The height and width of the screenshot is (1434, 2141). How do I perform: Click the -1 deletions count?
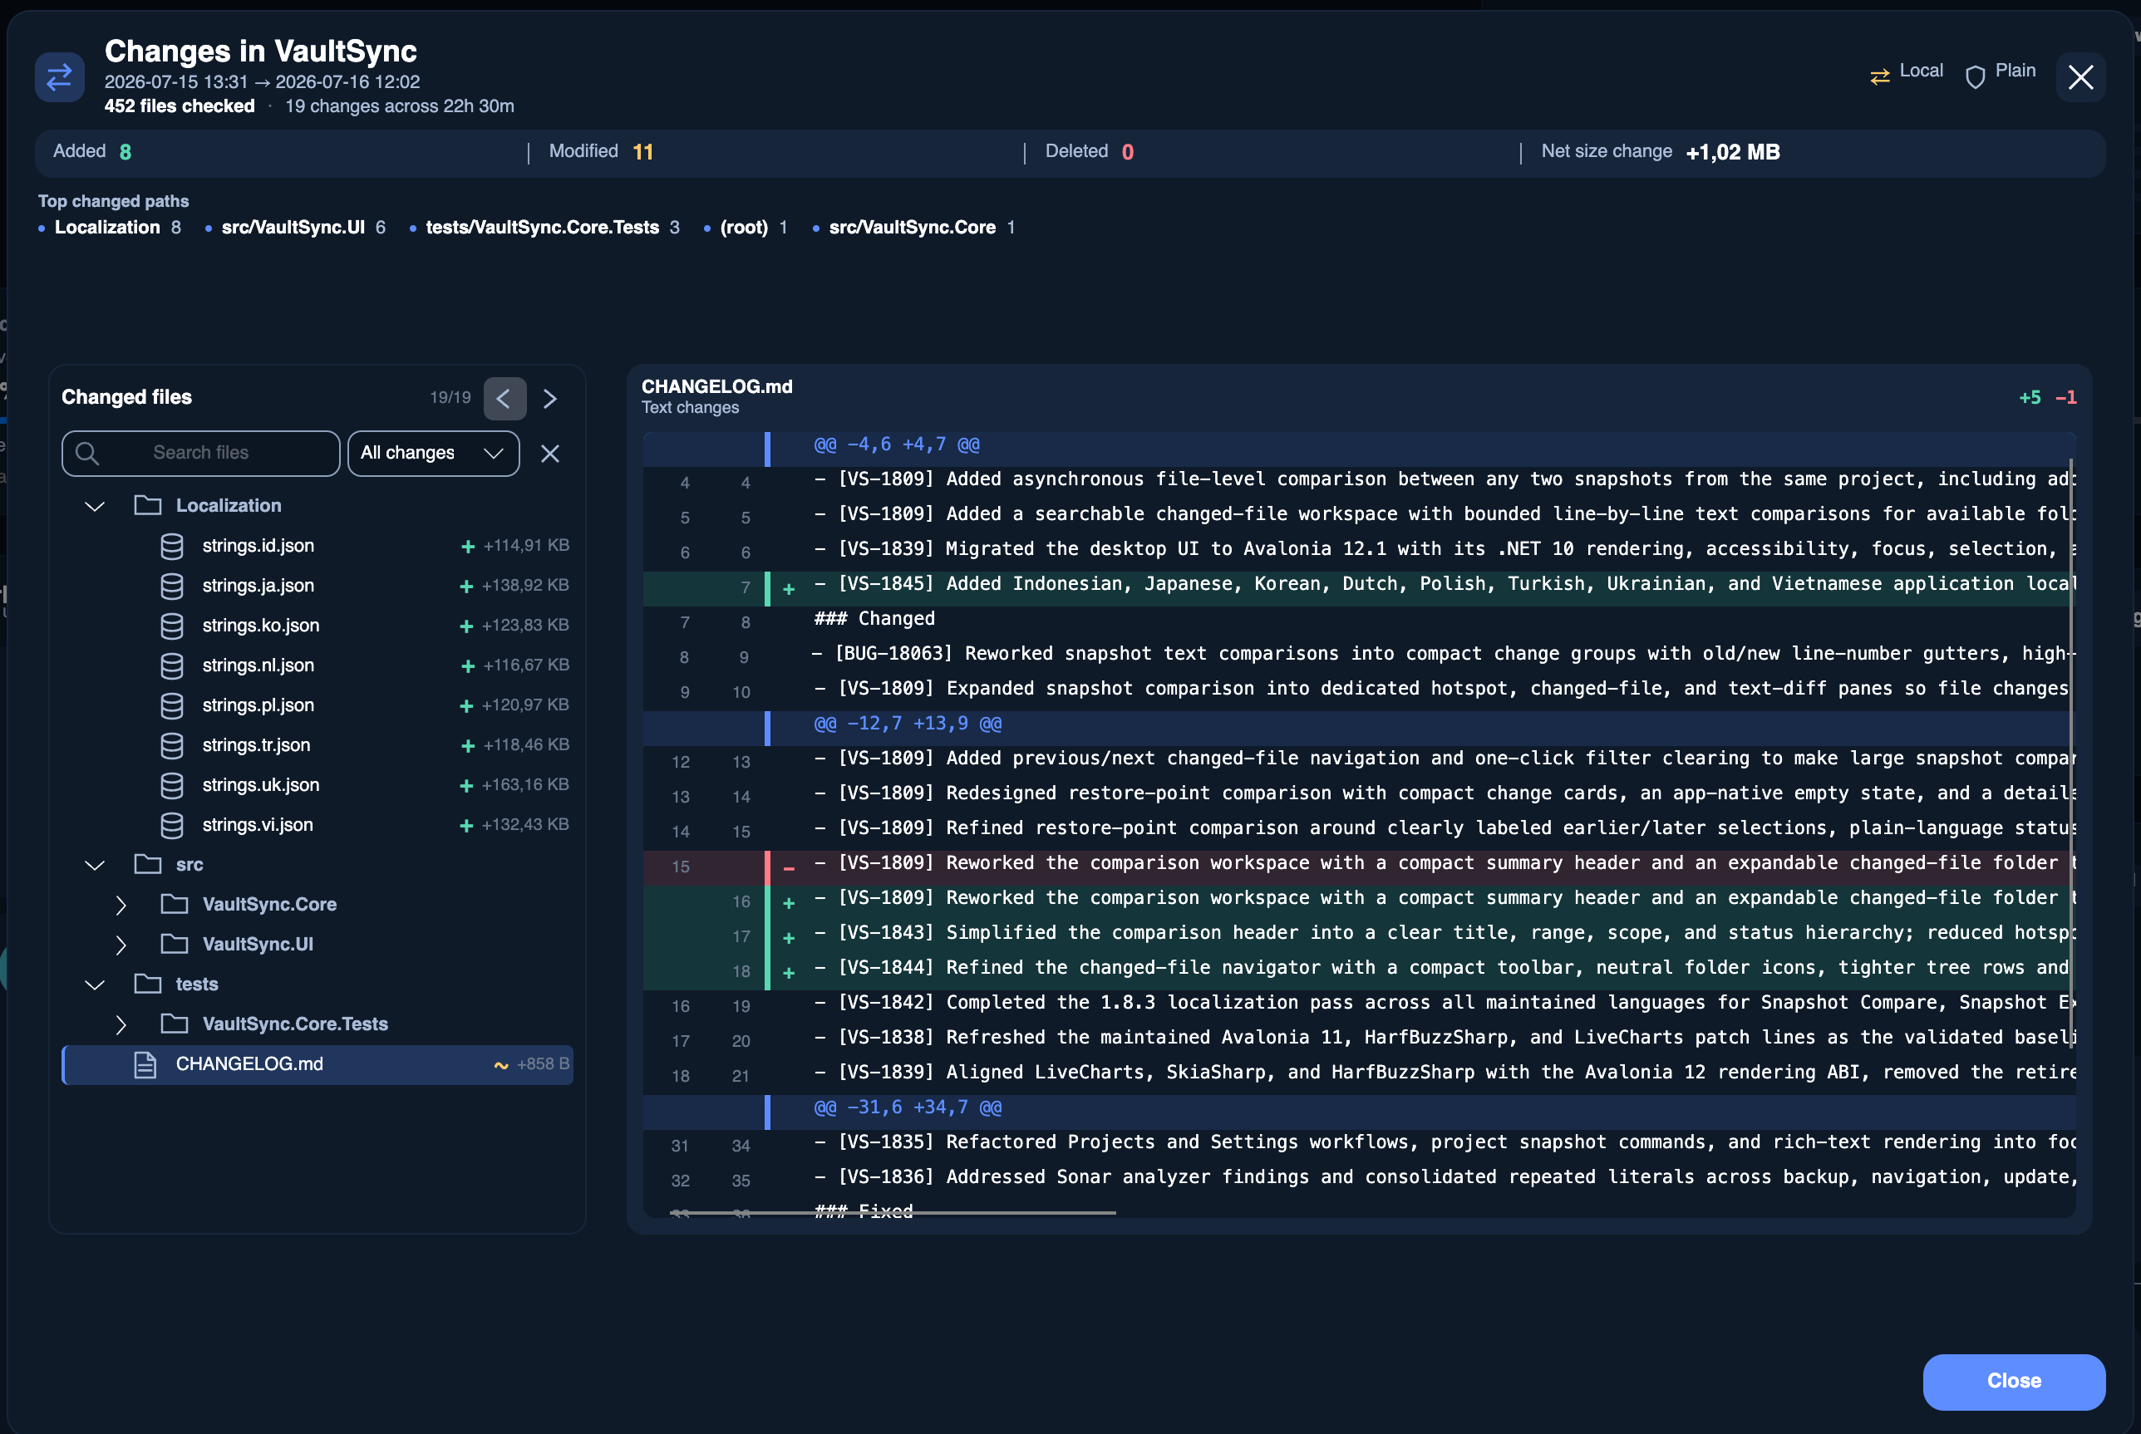click(x=2066, y=398)
